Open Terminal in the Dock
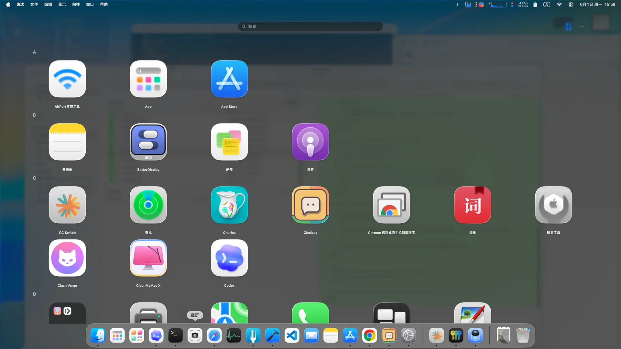This screenshot has height=349, width=621. (175, 336)
